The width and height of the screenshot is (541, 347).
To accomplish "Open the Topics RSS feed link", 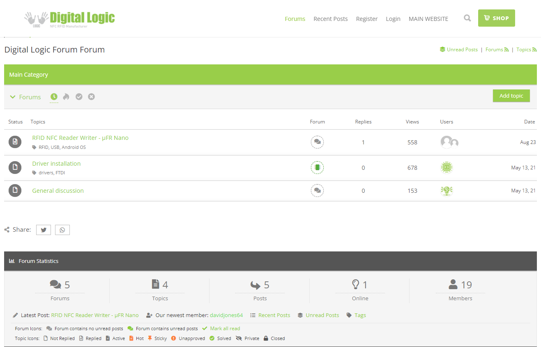I will pyautogui.click(x=526, y=50).
